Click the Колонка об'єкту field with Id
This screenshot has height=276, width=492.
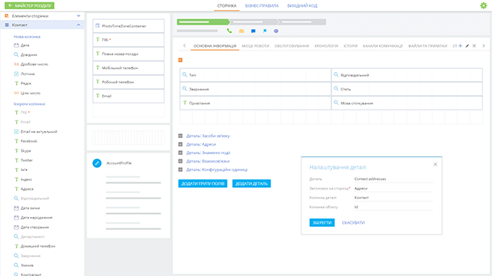coord(394,207)
